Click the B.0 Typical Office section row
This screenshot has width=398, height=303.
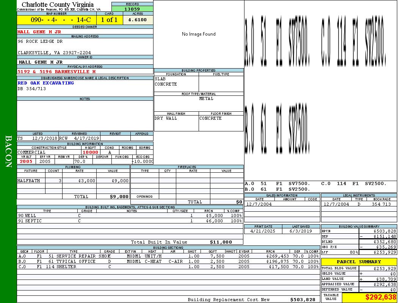(168, 261)
